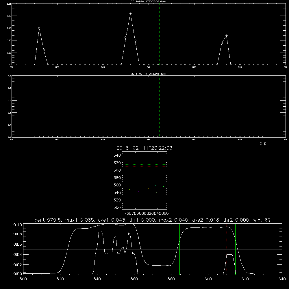Click the '640' y-axis label of small center plot

[x=117, y=155]
